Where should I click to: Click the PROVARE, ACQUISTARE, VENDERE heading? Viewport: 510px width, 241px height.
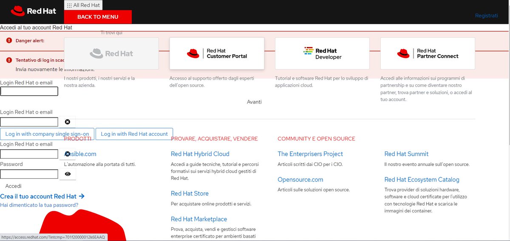pyautogui.click(x=214, y=139)
